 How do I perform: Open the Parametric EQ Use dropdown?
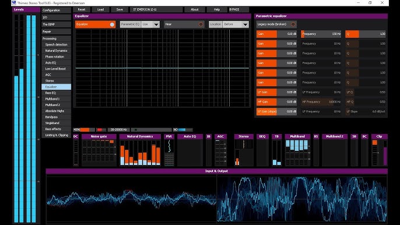tap(140, 24)
